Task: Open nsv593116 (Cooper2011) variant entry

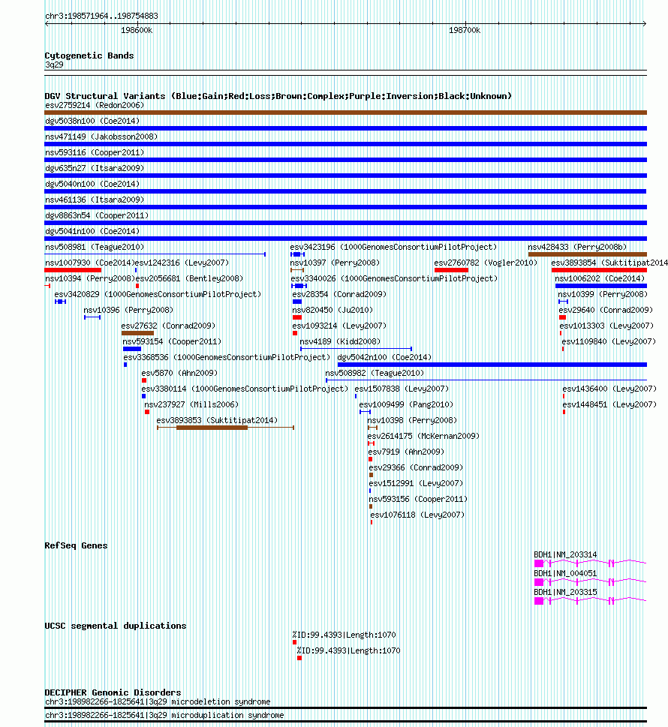Action: click(95, 152)
